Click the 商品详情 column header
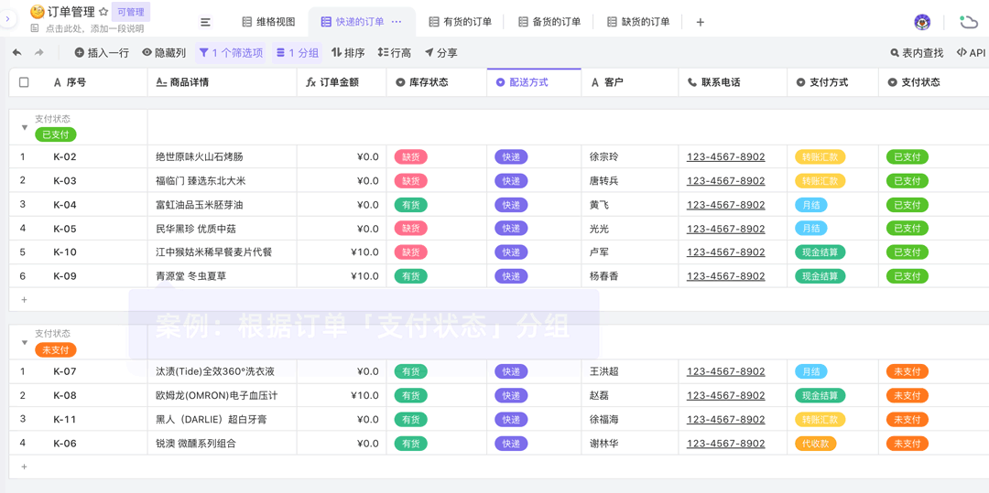Image resolution: width=989 pixels, height=493 pixels. 222,82
